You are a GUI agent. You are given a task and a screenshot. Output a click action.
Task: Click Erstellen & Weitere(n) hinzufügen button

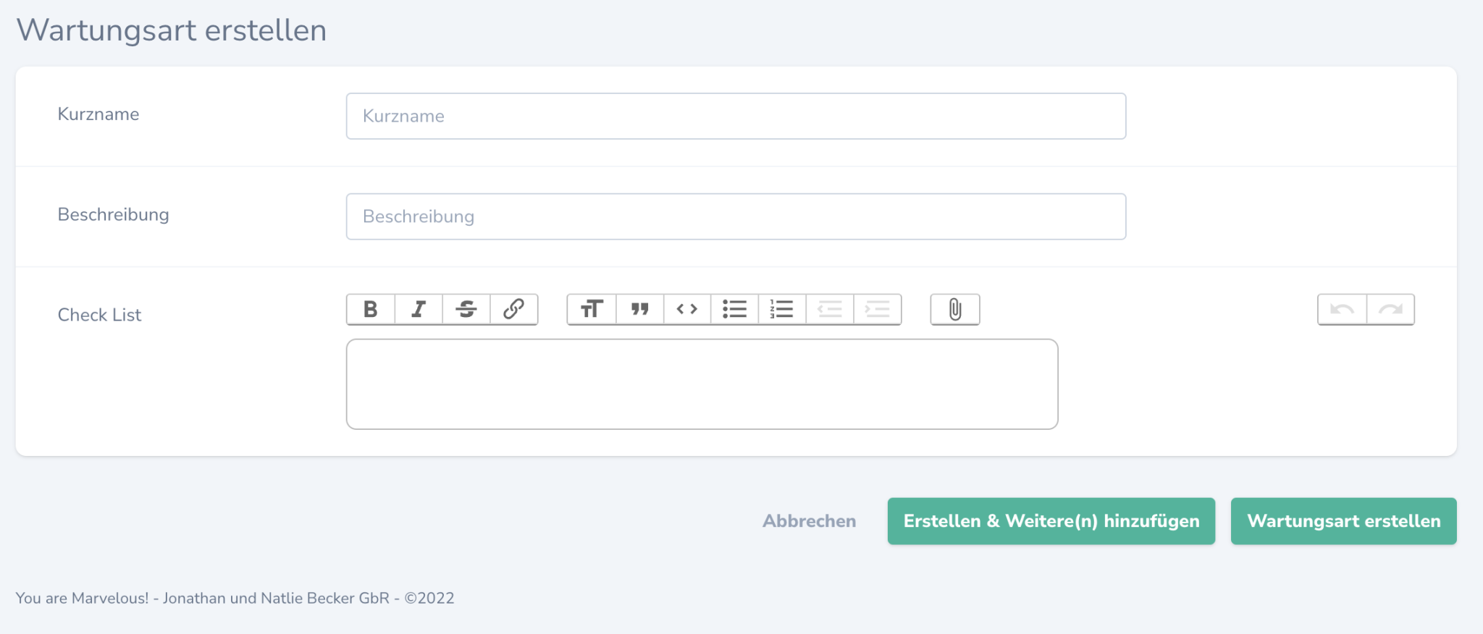(x=1051, y=521)
